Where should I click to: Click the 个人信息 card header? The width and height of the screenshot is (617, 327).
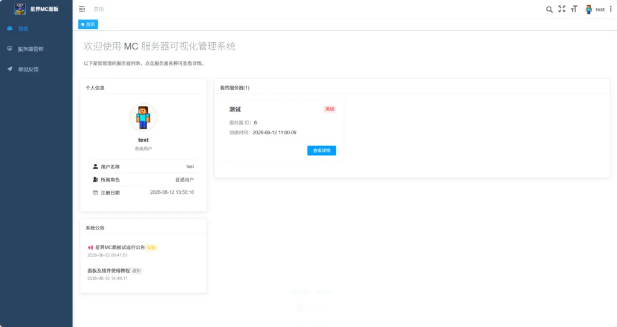(95, 88)
